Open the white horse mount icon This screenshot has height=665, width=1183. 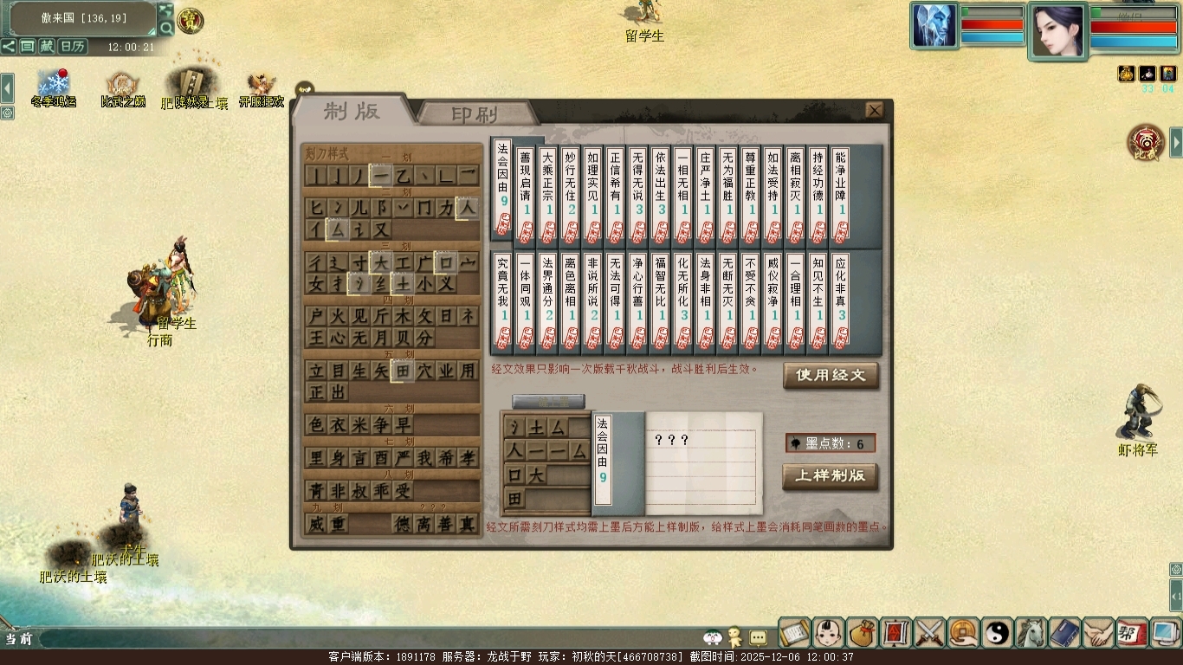pos(1031,633)
